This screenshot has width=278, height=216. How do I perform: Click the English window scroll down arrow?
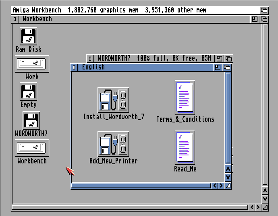tap(228, 177)
